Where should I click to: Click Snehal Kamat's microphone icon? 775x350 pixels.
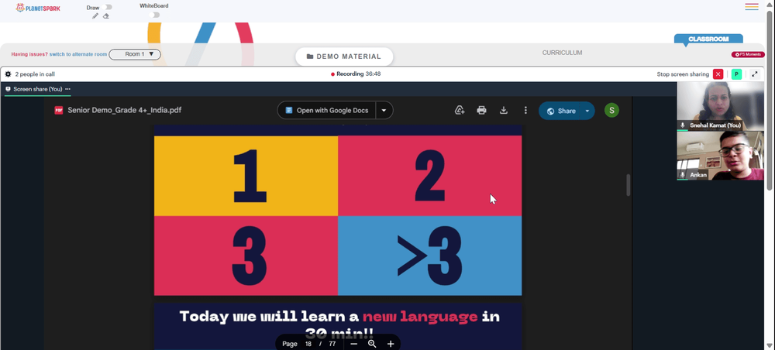[683, 125]
